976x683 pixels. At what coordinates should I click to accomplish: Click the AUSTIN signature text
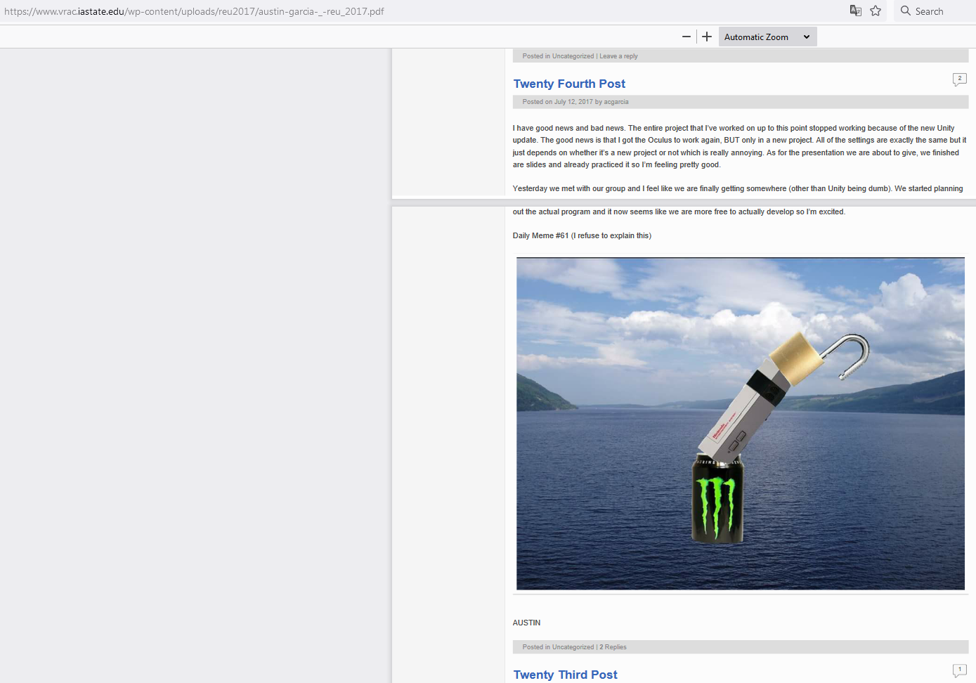pyautogui.click(x=526, y=623)
